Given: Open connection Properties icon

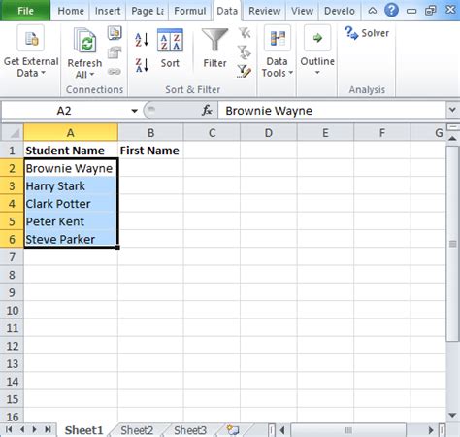Looking at the screenshot, I should (115, 52).
